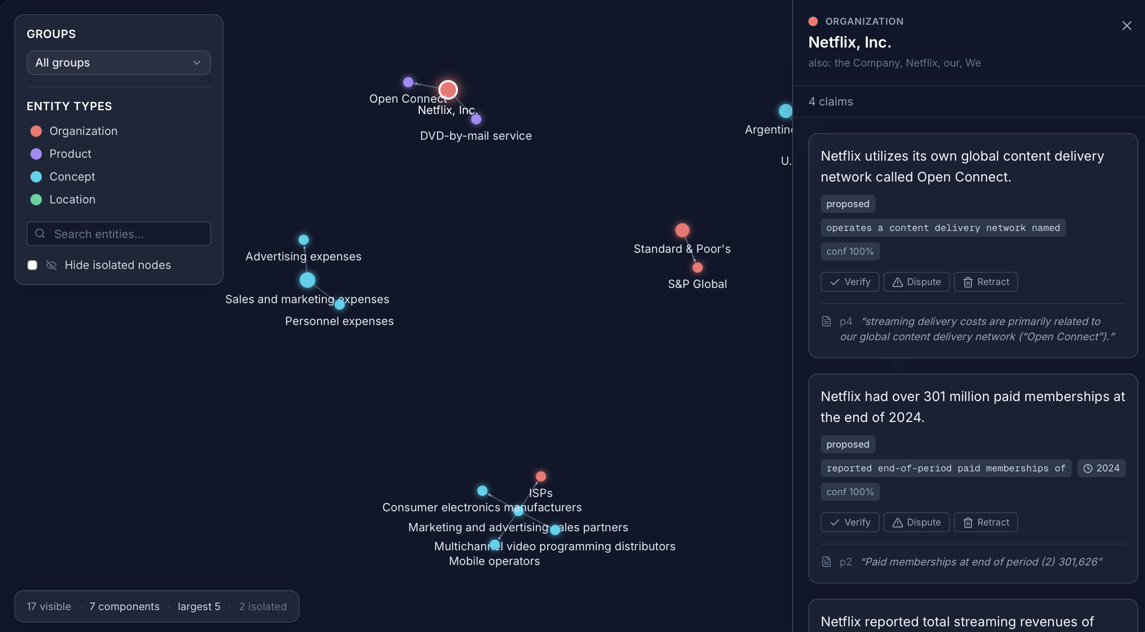Click the 4 claims count label
This screenshot has width=1145, height=632.
coord(831,102)
